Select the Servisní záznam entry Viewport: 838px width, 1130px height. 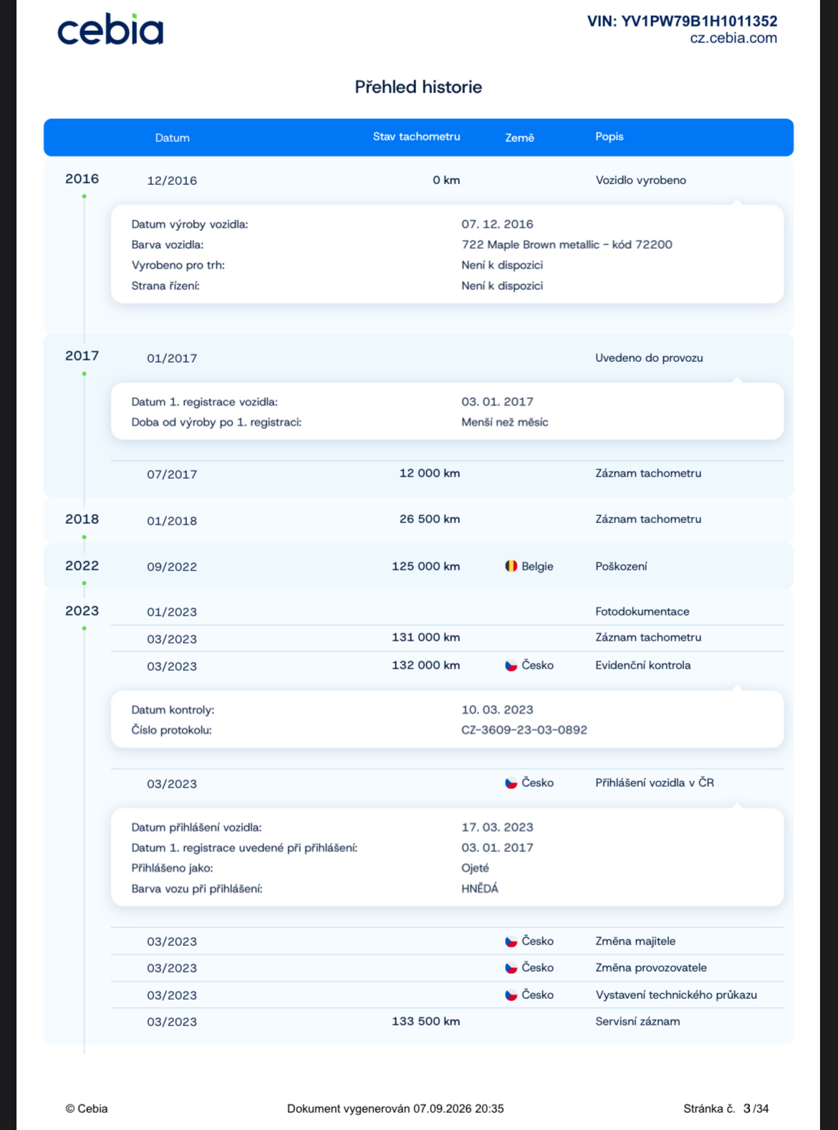tap(637, 1021)
